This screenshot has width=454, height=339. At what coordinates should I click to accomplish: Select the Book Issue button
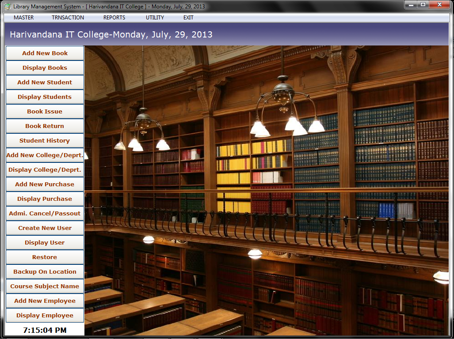tap(45, 112)
